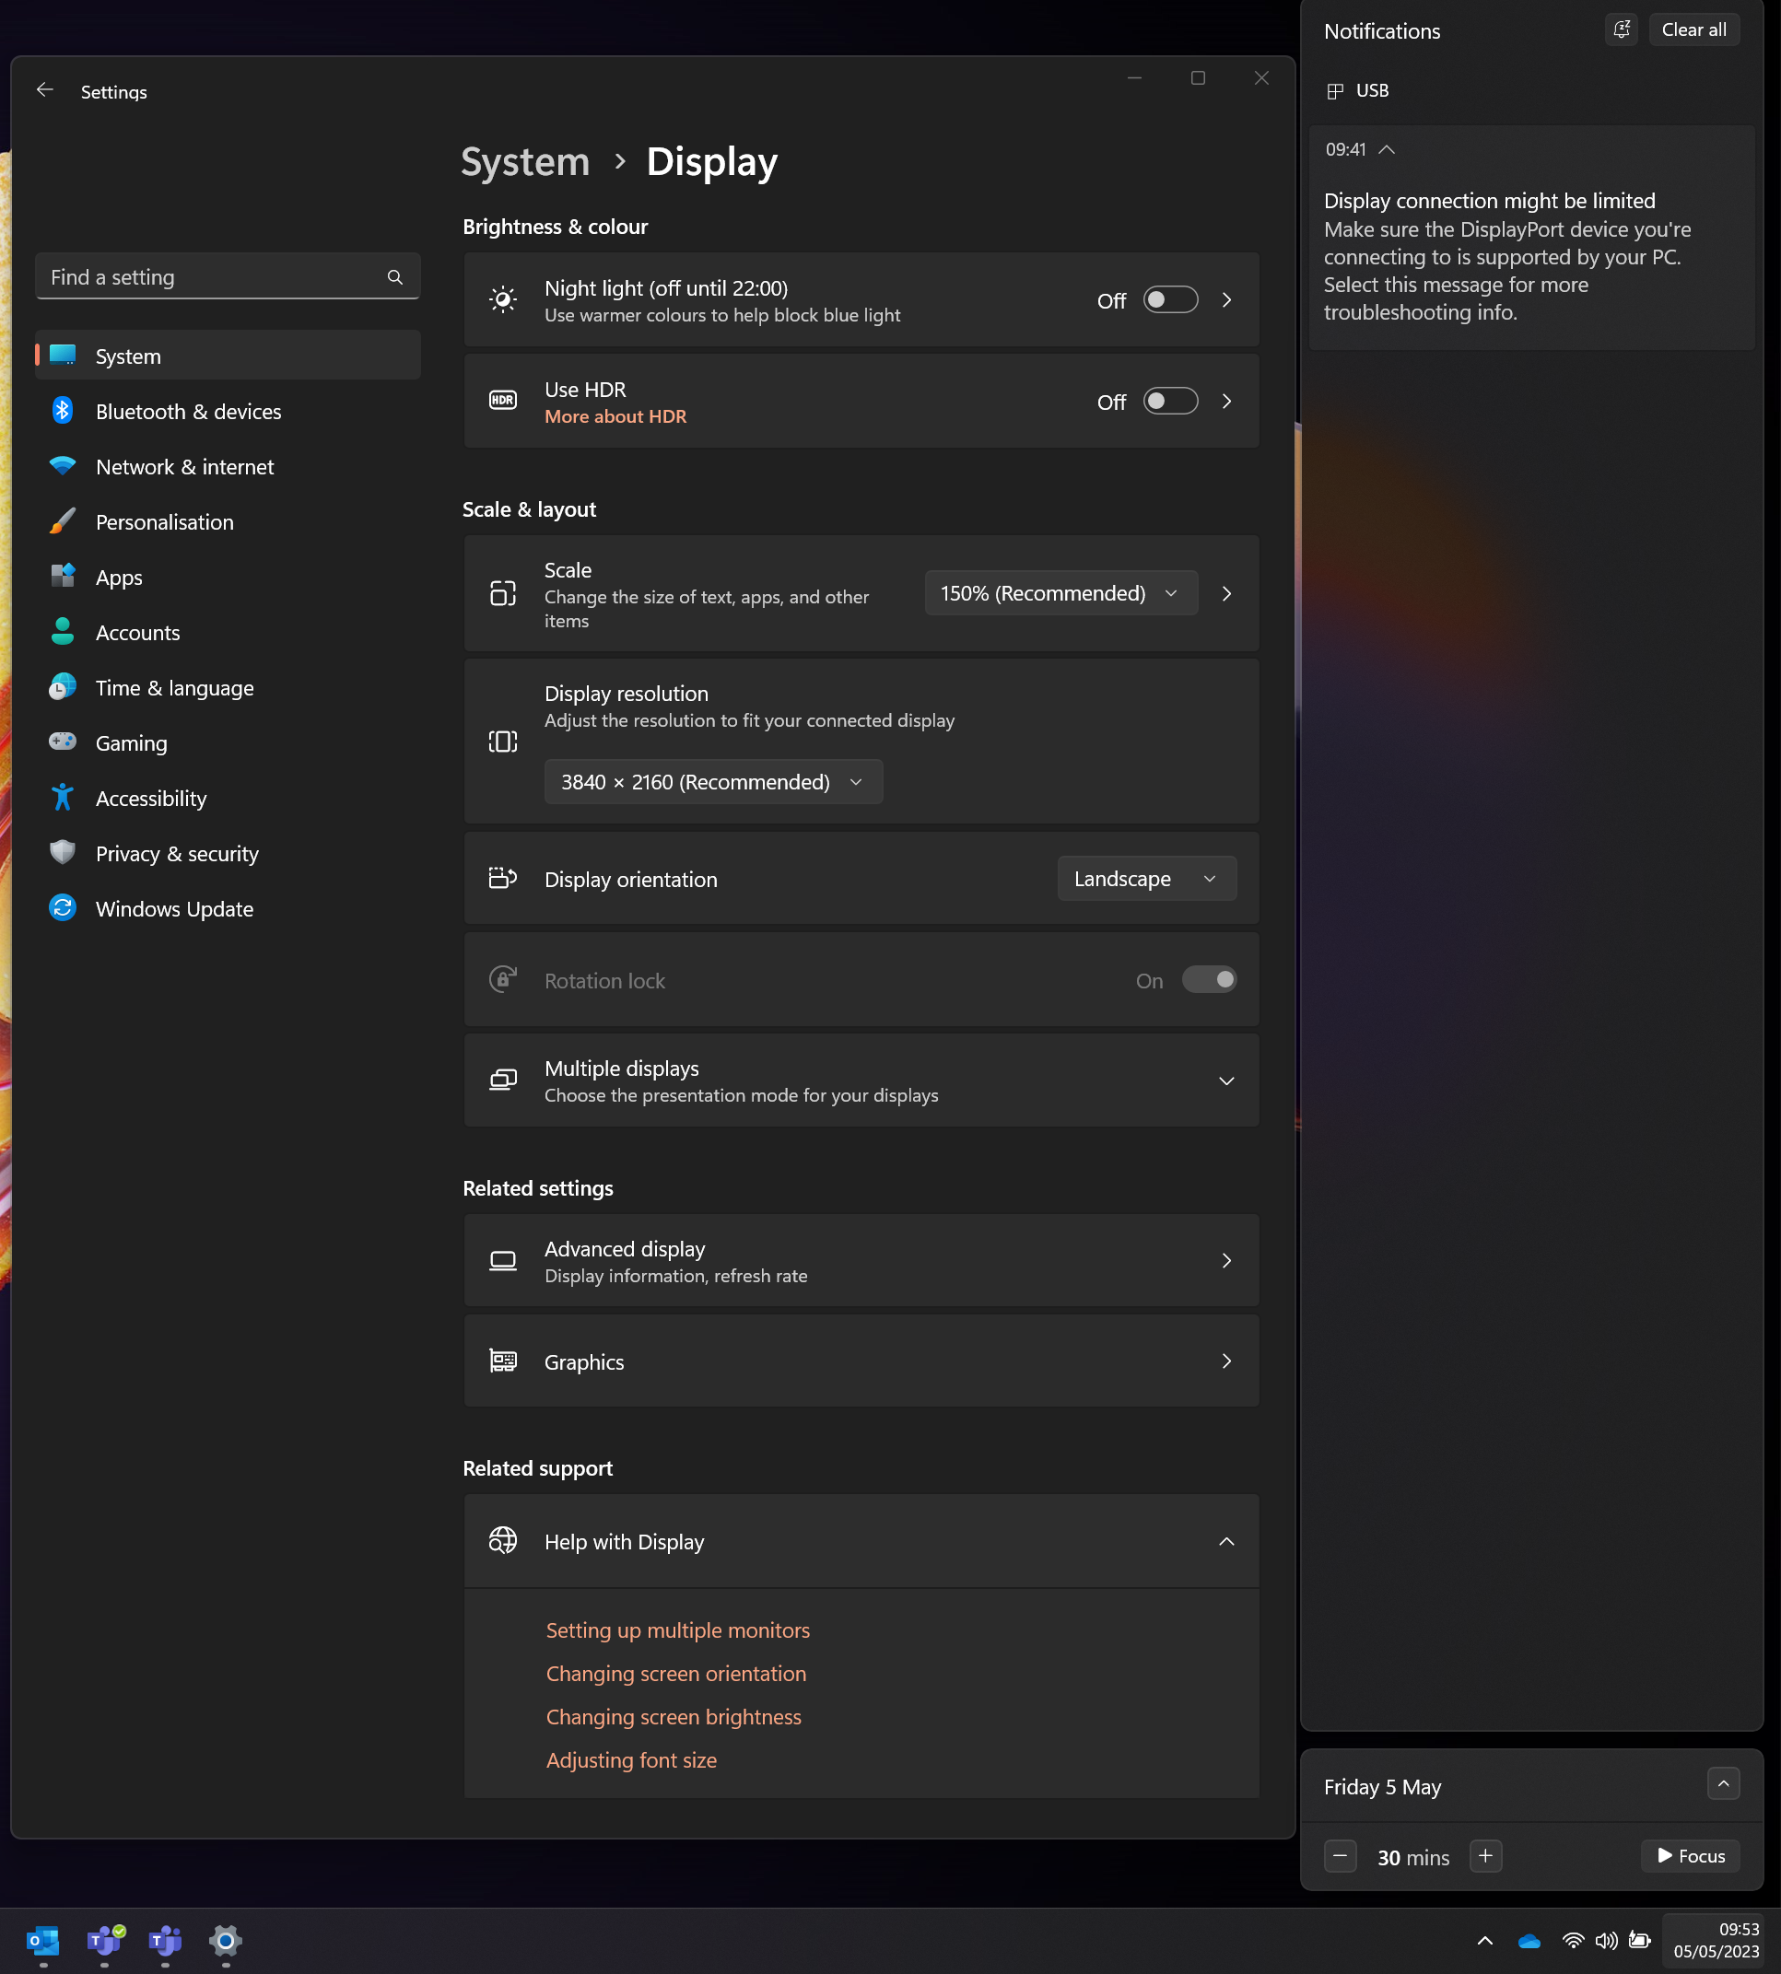Open Outlook from the taskbar
The height and width of the screenshot is (1974, 1781).
(x=43, y=1941)
